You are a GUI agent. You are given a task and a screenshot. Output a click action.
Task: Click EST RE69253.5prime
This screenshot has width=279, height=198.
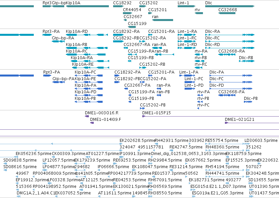click(x=130, y=160)
